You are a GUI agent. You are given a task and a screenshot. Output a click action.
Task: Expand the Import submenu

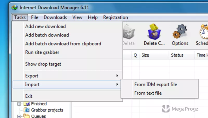(67, 84)
